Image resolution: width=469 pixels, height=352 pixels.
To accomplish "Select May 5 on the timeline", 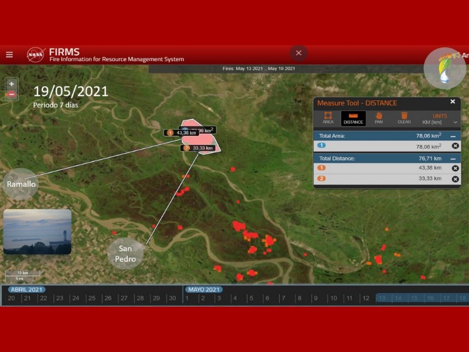I will pyautogui.click(x=250, y=299).
